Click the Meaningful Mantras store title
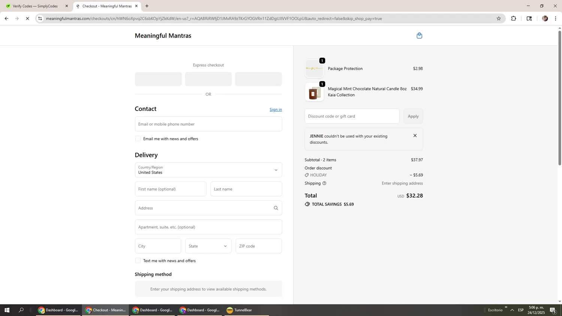This screenshot has height=316, width=562. [163, 36]
